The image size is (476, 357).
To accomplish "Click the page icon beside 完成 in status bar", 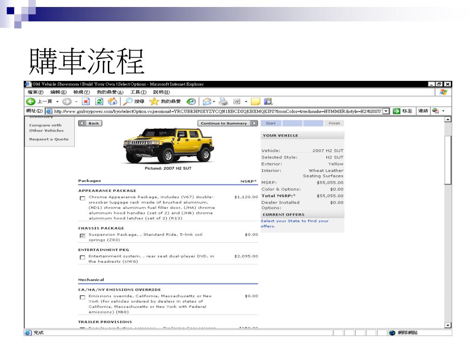I will coord(28,333).
